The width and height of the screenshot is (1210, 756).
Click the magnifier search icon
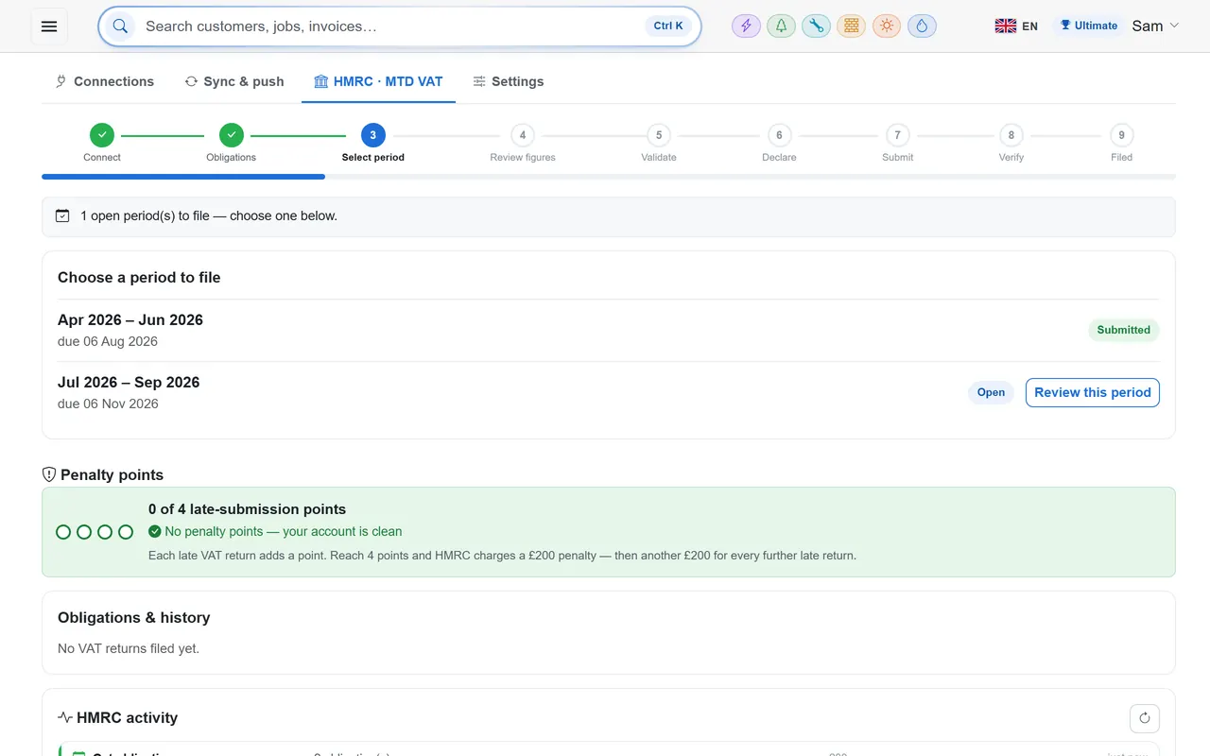[x=120, y=26]
